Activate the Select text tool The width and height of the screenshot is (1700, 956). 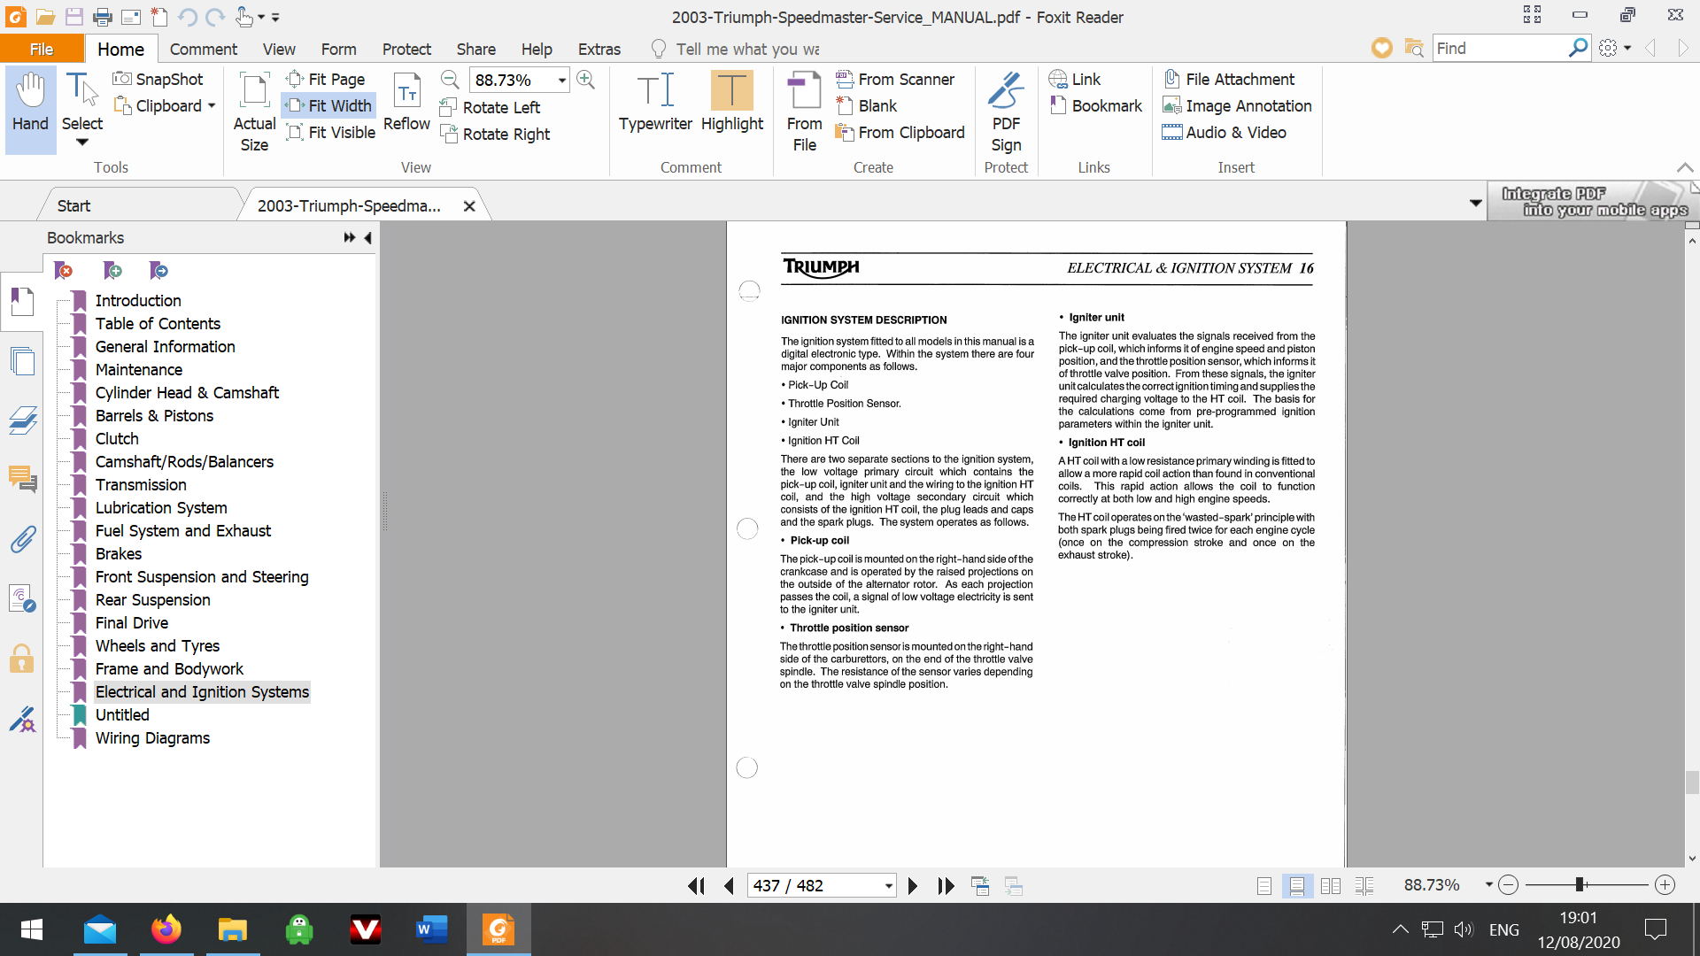pos(81,108)
